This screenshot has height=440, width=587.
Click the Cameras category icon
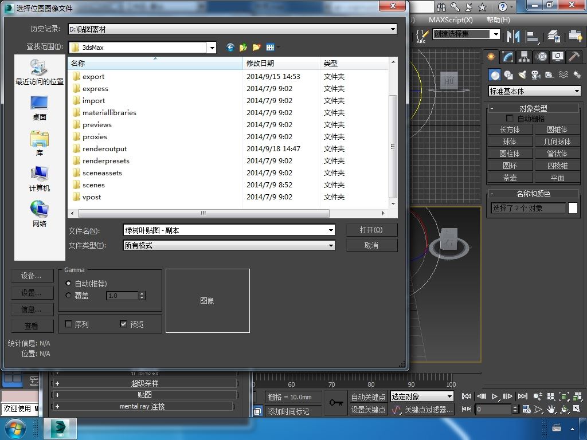536,75
